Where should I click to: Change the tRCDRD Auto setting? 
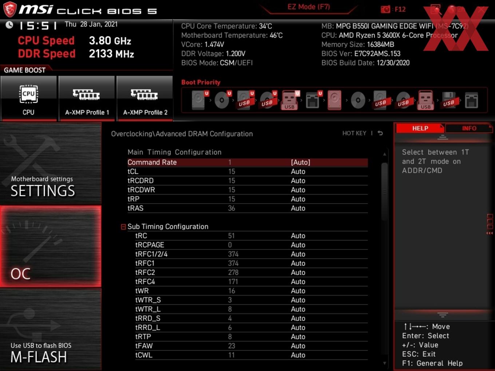point(298,180)
